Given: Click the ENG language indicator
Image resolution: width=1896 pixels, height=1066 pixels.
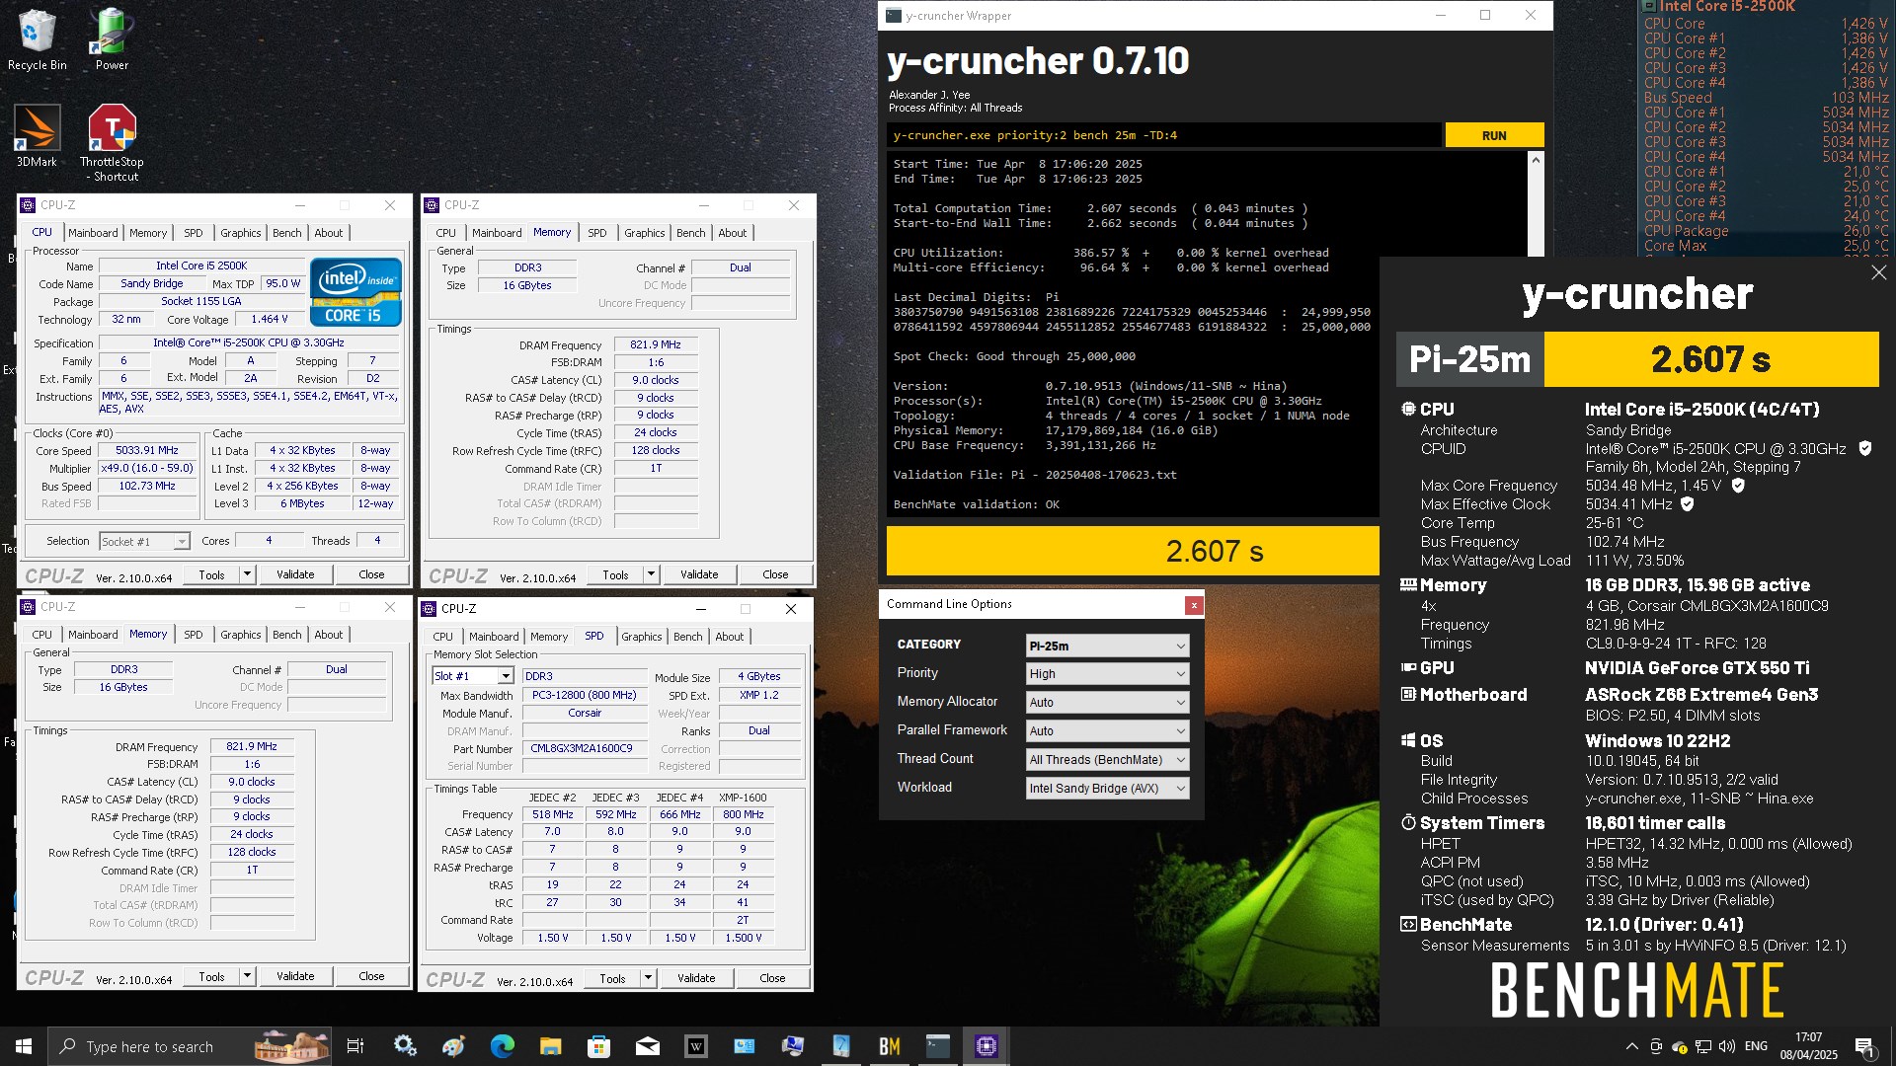Looking at the screenshot, I should tap(1756, 1046).
